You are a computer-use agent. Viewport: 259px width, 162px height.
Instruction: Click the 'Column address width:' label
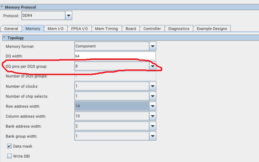(26, 116)
